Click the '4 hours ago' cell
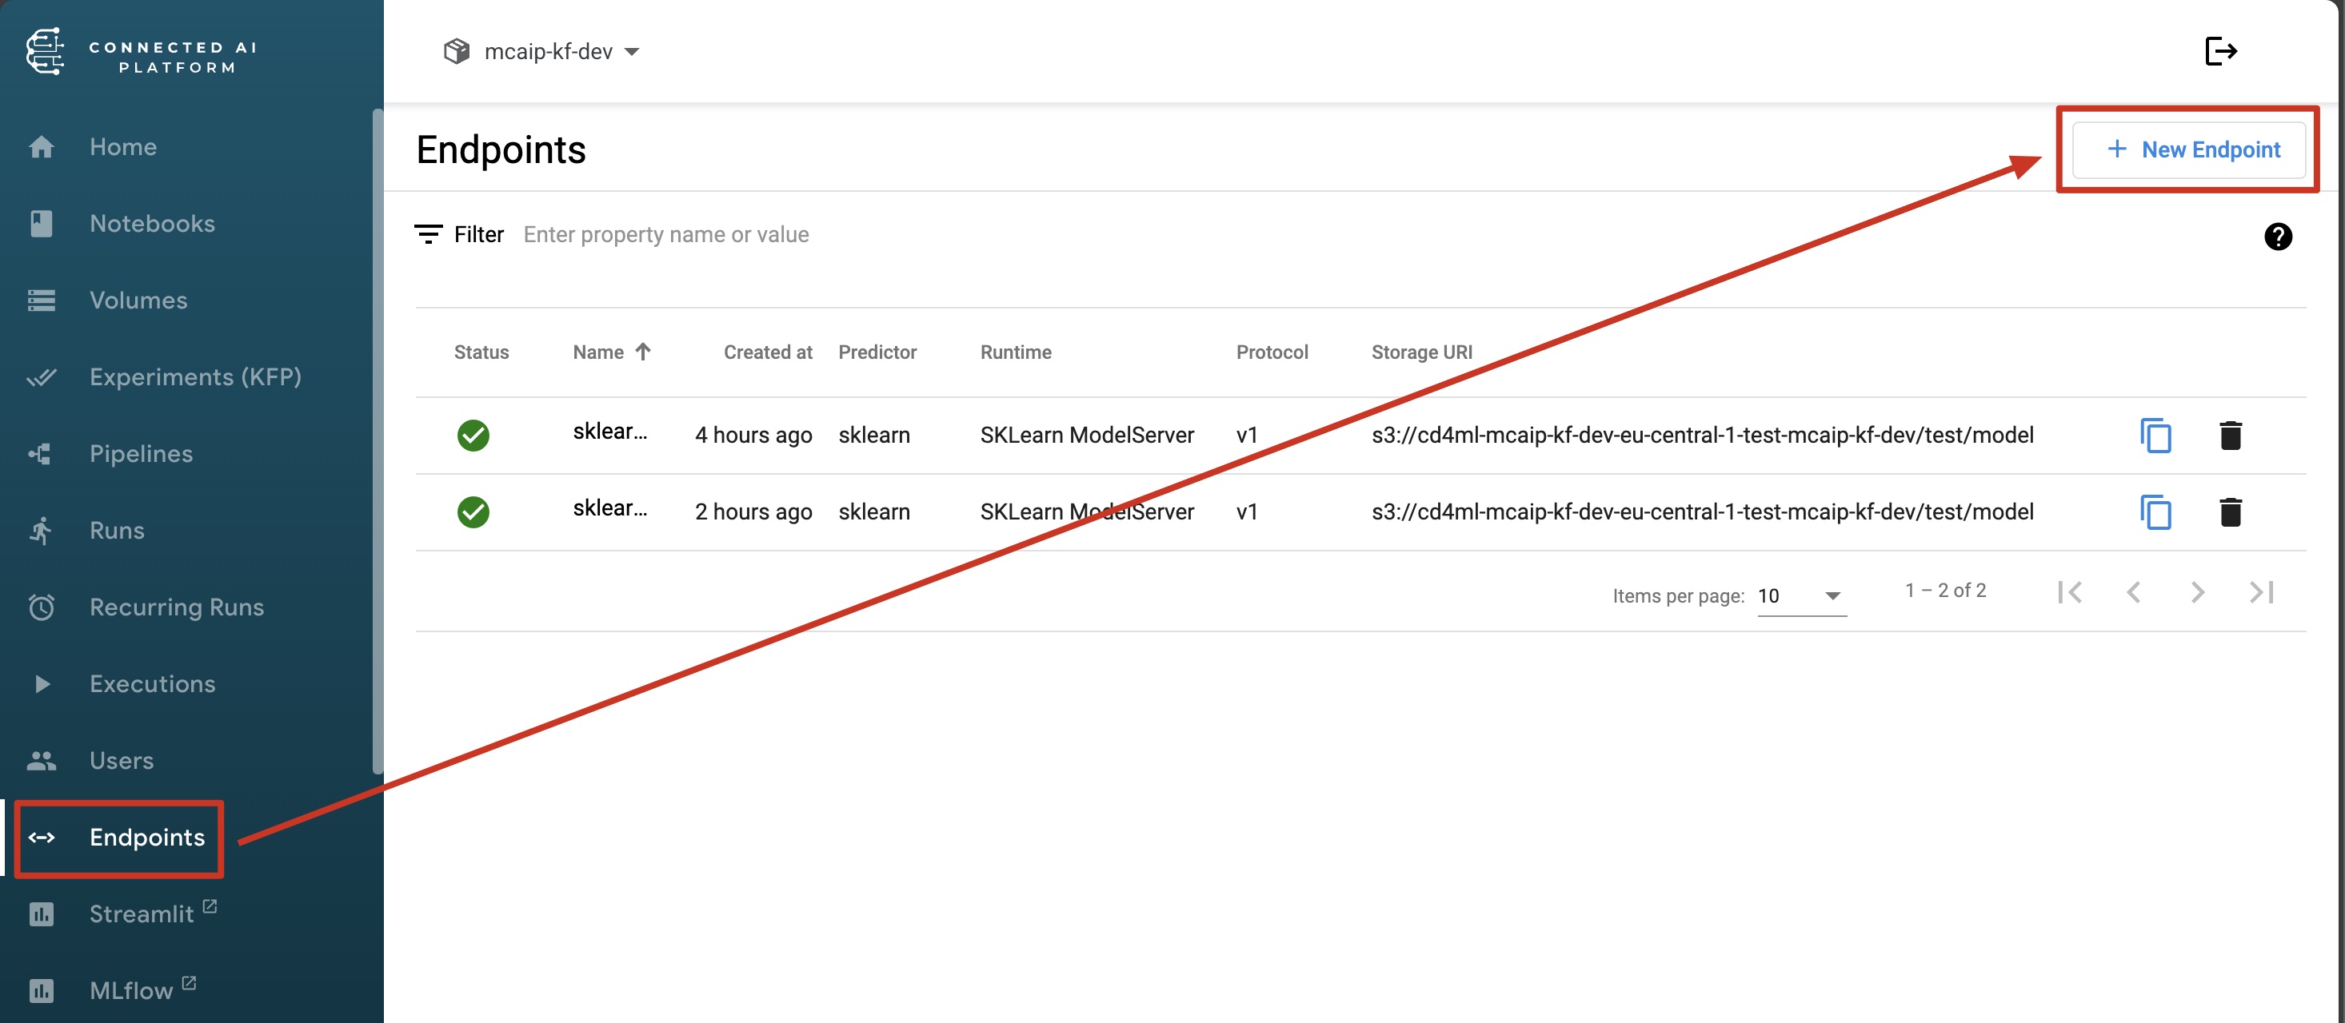The width and height of the screenshot is (2345, 1023). point(753,435)
